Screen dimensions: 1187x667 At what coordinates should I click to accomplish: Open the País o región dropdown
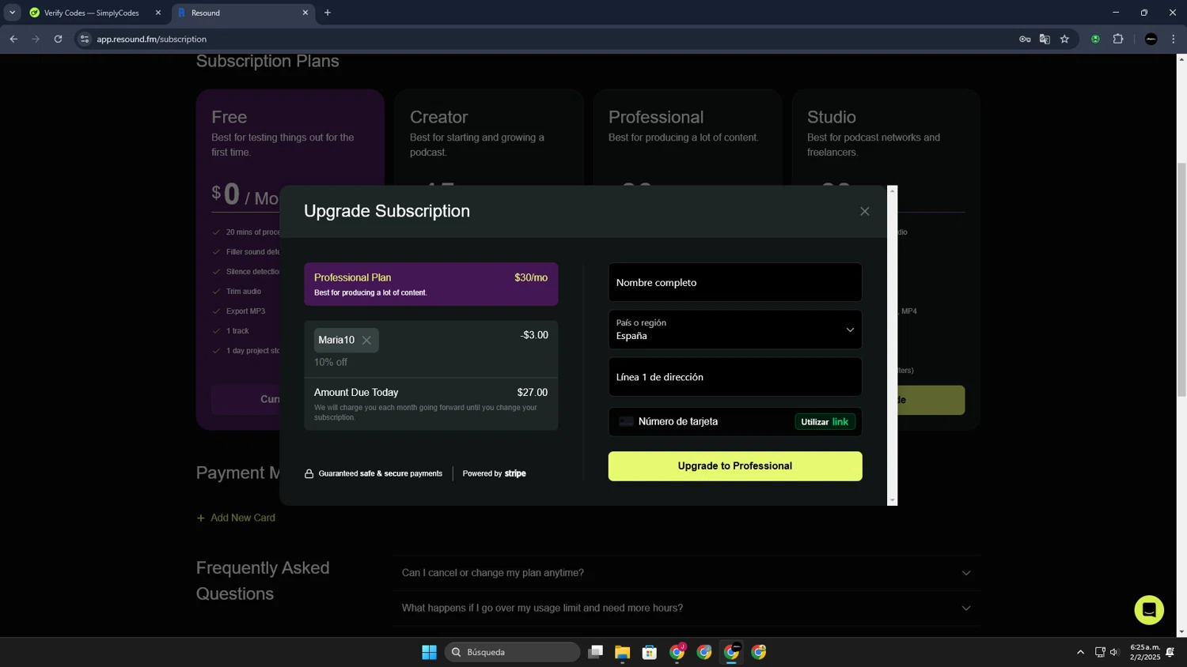[734, 330]
